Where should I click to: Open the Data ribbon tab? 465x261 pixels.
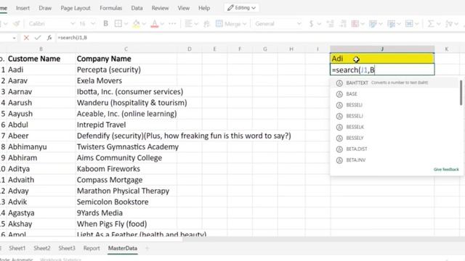click(x=137, y=8)
